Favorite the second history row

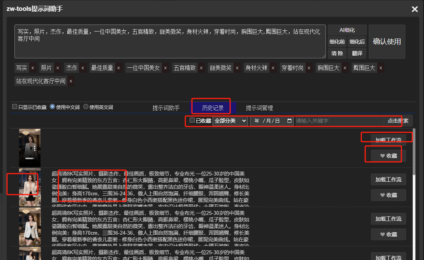(x=388, y=195)
